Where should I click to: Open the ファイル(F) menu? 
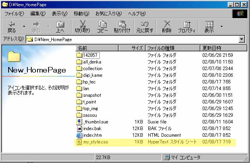[14, 14]
